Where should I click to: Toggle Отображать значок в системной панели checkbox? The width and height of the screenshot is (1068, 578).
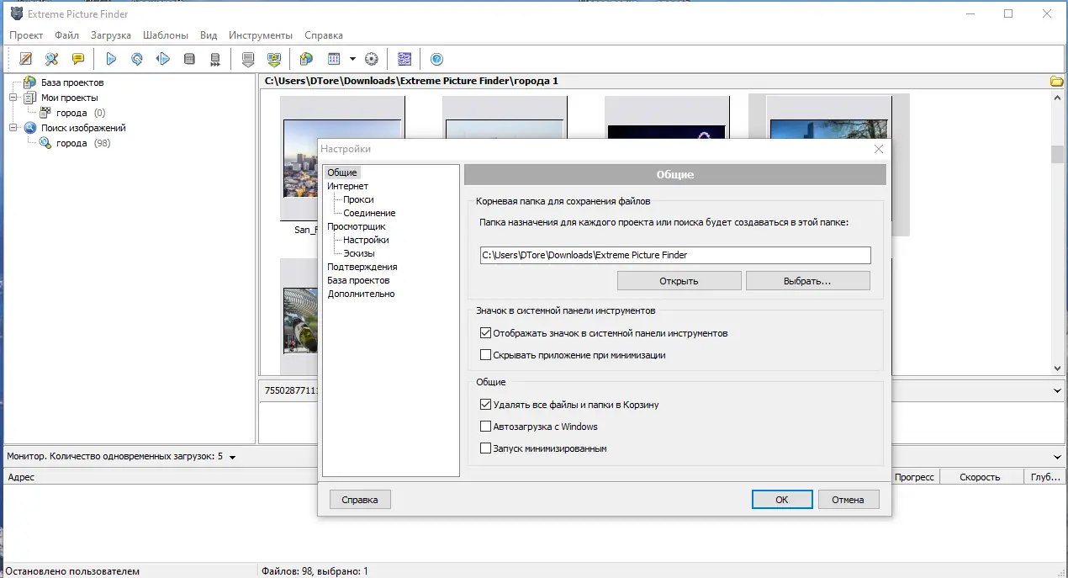coord(485,333)
